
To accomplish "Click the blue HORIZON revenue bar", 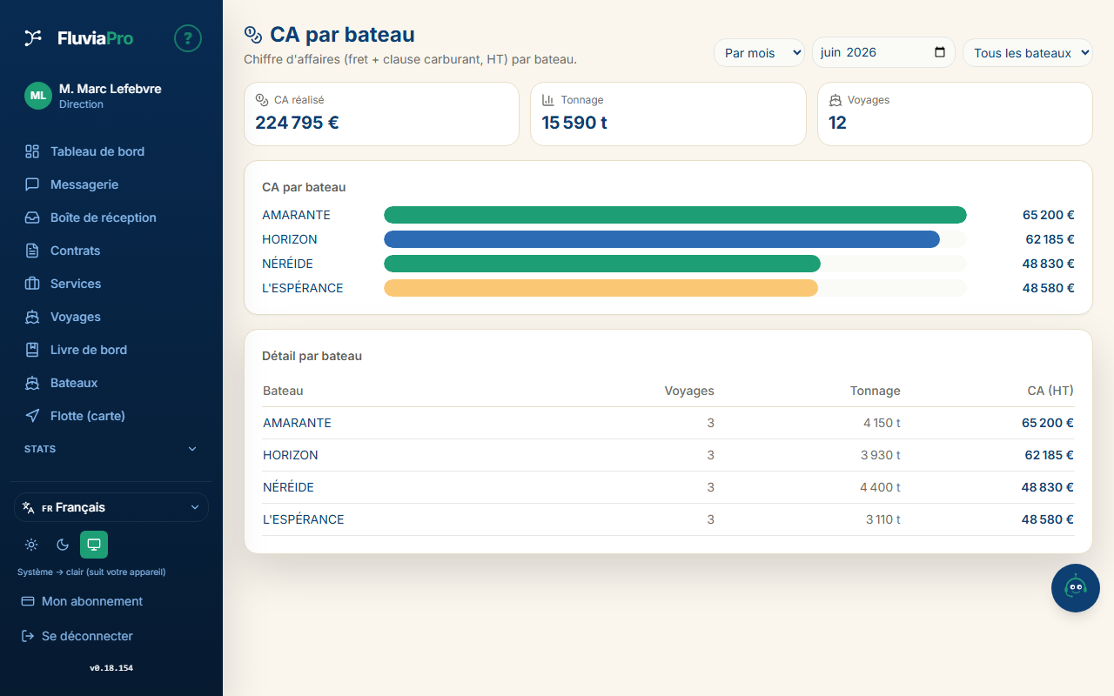I will point(661,239).
